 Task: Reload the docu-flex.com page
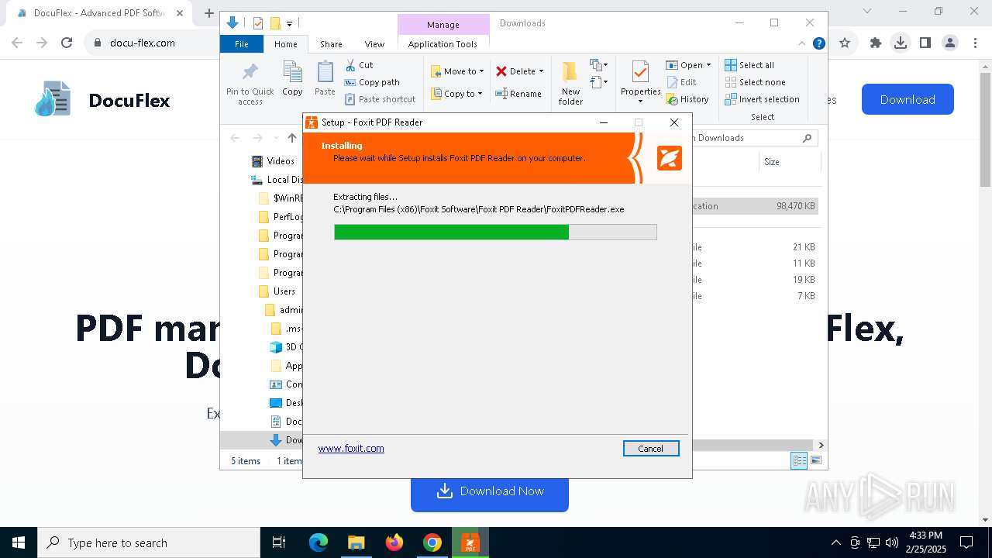click(x=67, y=43)
